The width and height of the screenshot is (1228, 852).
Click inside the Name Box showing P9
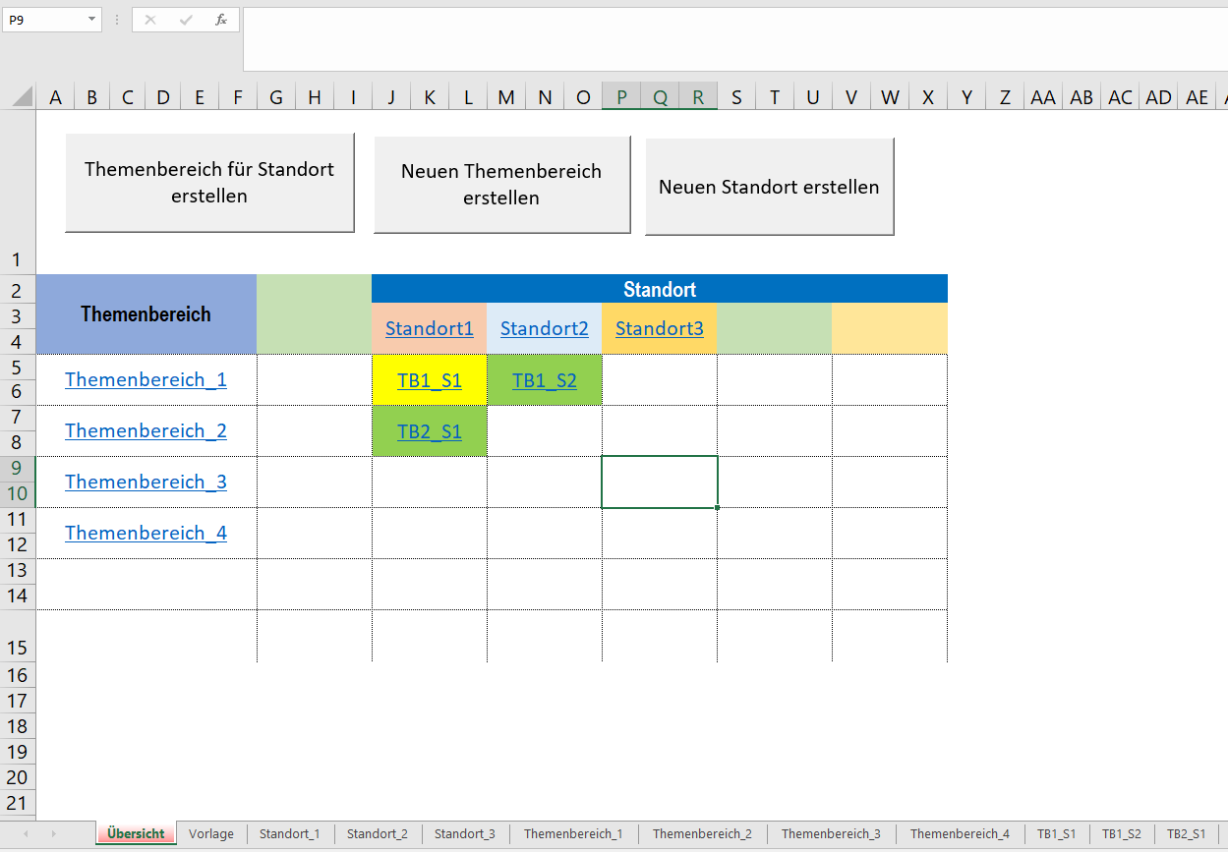[x=44, y=20]
